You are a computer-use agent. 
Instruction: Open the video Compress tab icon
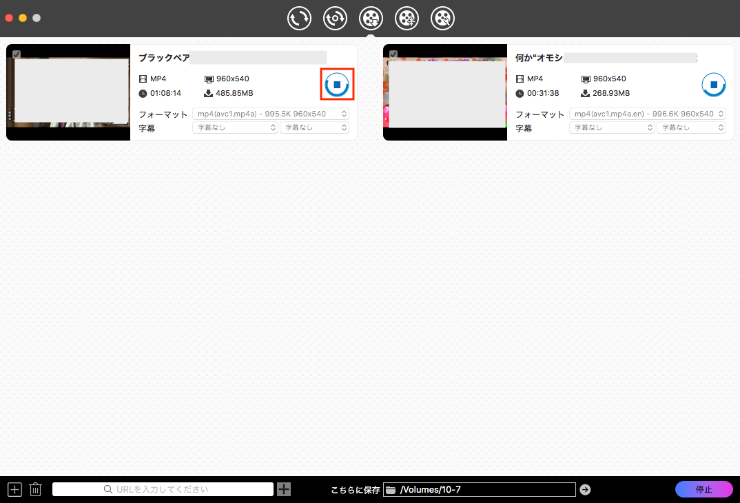(x=407, y=18)
